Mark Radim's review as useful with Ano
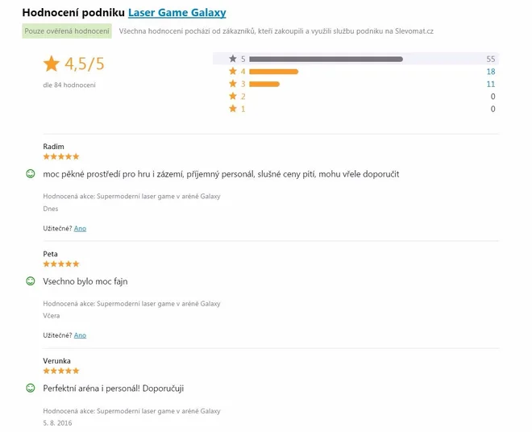The height and width of the screenshot is (432, 532). click(x=80, y=228)
